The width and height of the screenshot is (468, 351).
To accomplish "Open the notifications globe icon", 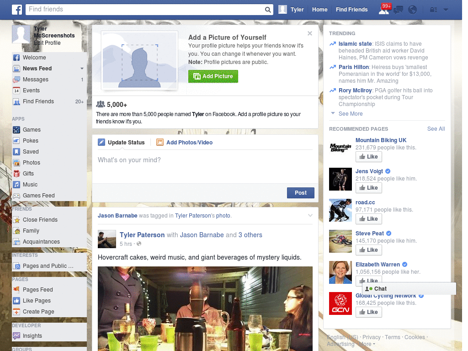I will point(413,10).
